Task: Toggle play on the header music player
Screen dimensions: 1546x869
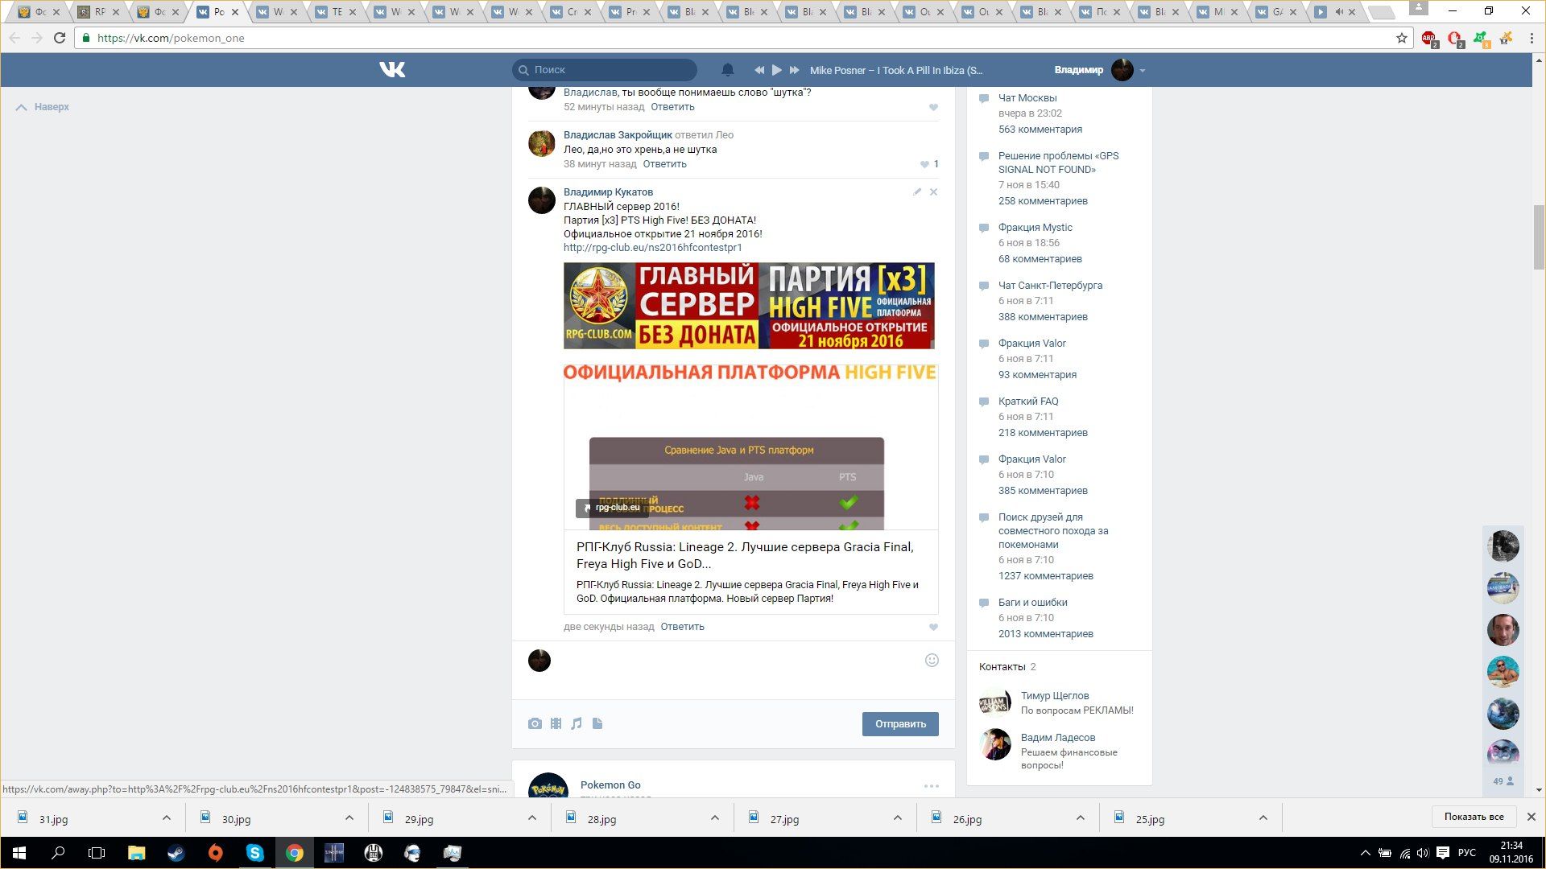Action: [776, 70]
